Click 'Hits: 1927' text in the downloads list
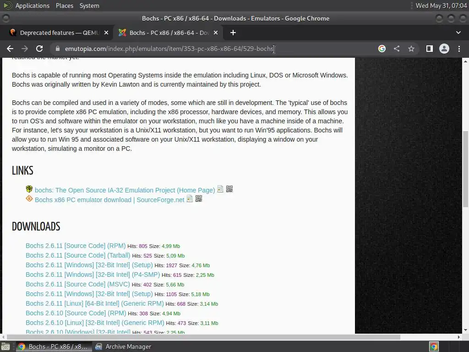 (x=166, y=265)
